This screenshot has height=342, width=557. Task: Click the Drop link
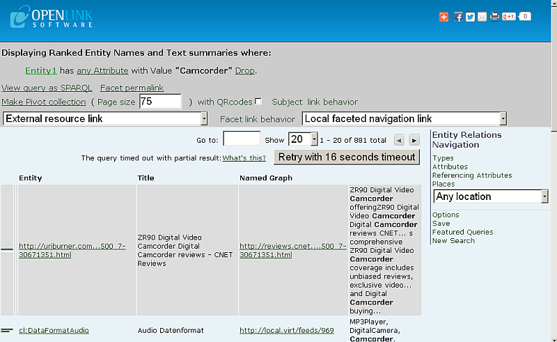tap(245, 71)
